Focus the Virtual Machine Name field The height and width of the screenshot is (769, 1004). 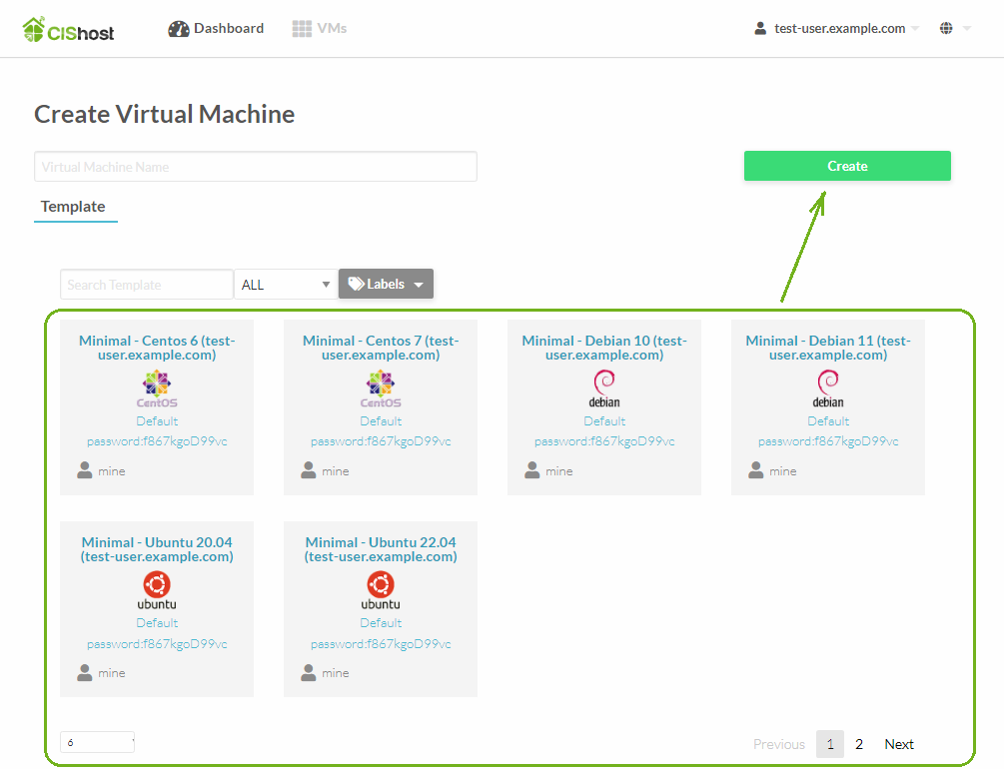[256, 167]
